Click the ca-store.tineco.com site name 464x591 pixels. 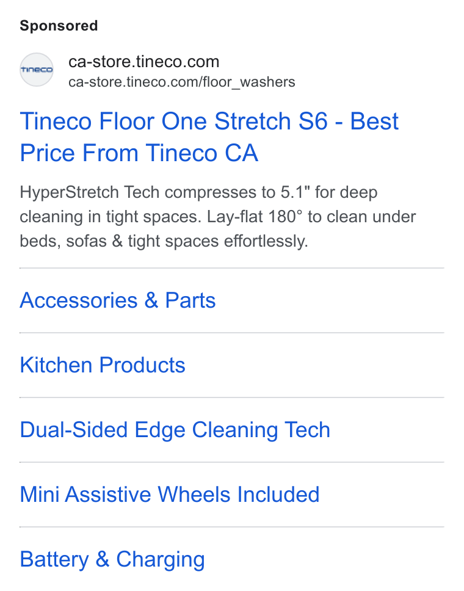point(143,62)
